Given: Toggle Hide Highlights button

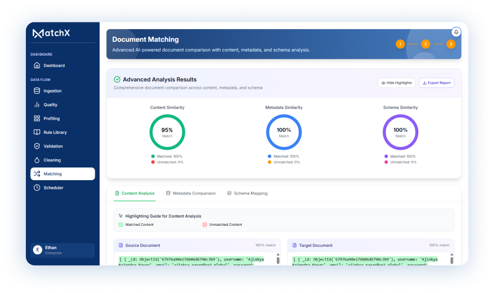Looking at the screenshot, I should tap(397, 83).
